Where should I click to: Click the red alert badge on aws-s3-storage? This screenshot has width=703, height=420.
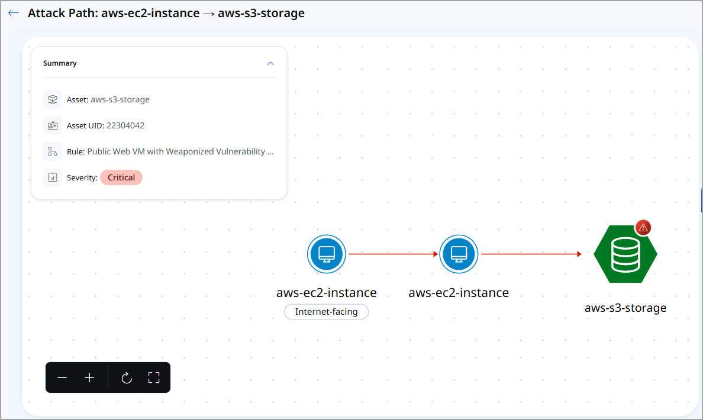[x=643, y=228]
